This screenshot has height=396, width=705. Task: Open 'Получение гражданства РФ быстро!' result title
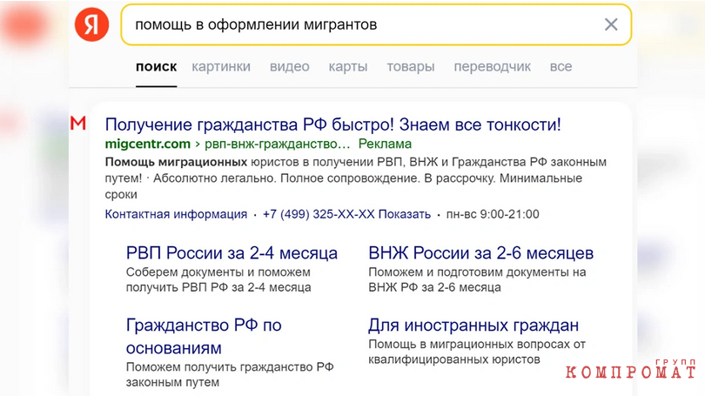click(332, 124)
